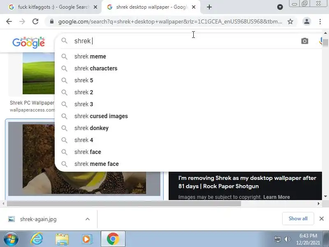Reload the current page
This screenshot has height=247, width=329.
coord(35,21)
